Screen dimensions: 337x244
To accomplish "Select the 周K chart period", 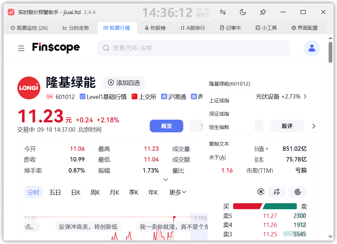I will point(95,192).
